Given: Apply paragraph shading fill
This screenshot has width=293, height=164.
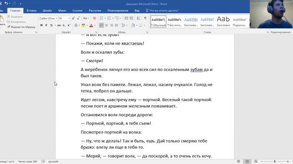Looking at the screenshot, I should (x=133, y=25).
